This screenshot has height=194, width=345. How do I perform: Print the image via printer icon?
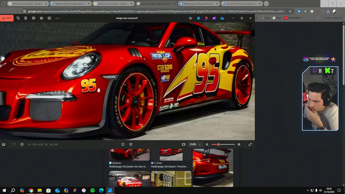coord(33,18)
